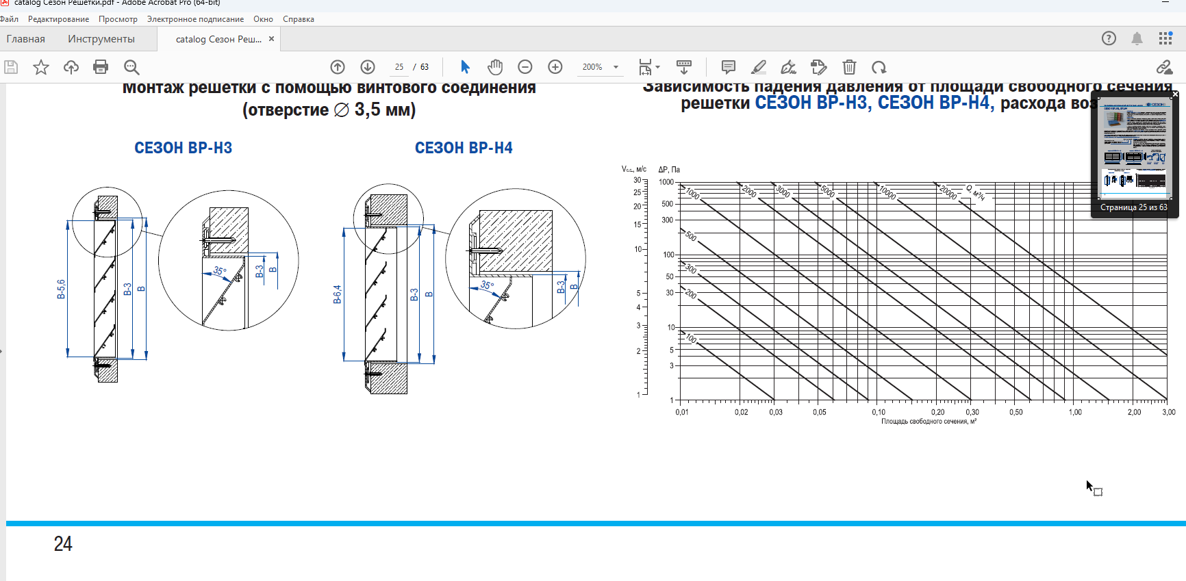Image resolution: width=1186 pixels, height=581 pixels.
Task: Open the Edit/stamp tool icon
Action: 819,67
